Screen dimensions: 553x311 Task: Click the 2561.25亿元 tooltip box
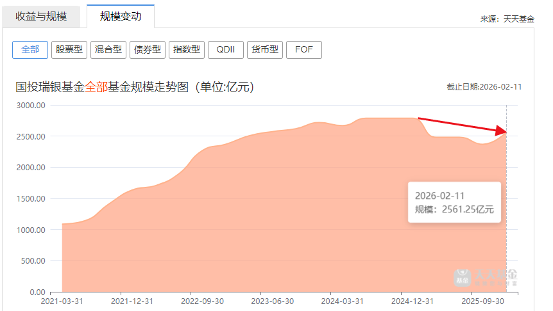[454, 202]
